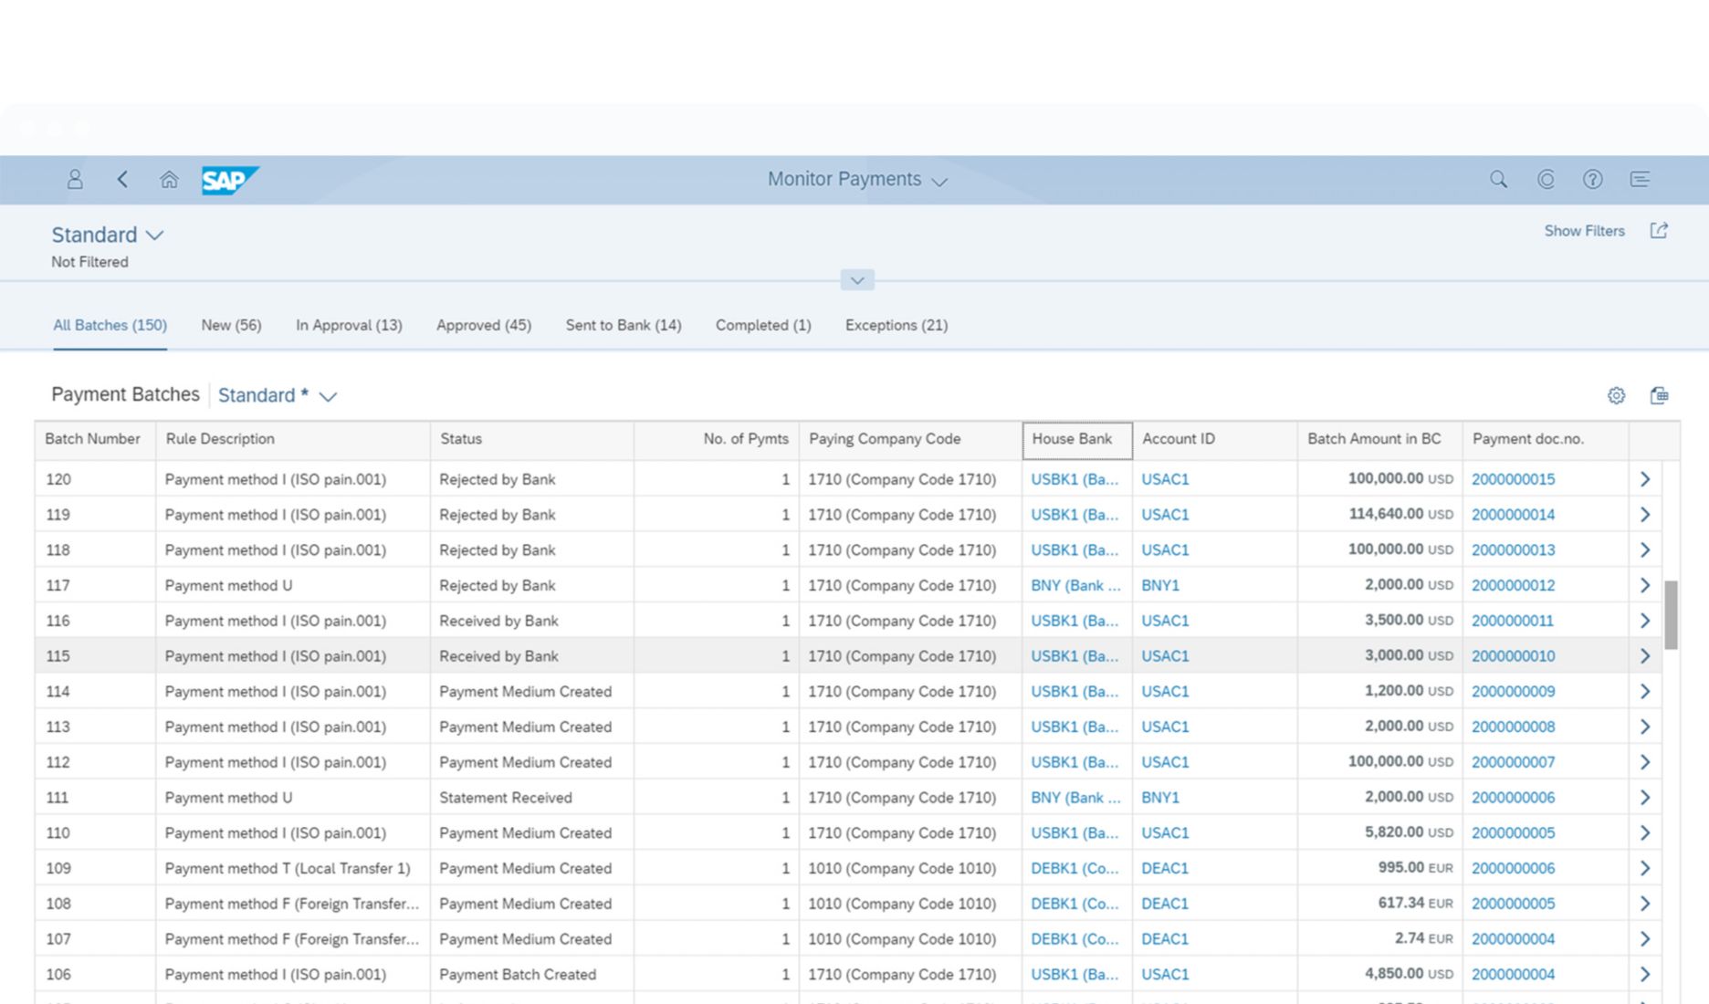Open details arrow for batch 117
Viewport: 1709px width, 1004px height.
click(1644, 585)
